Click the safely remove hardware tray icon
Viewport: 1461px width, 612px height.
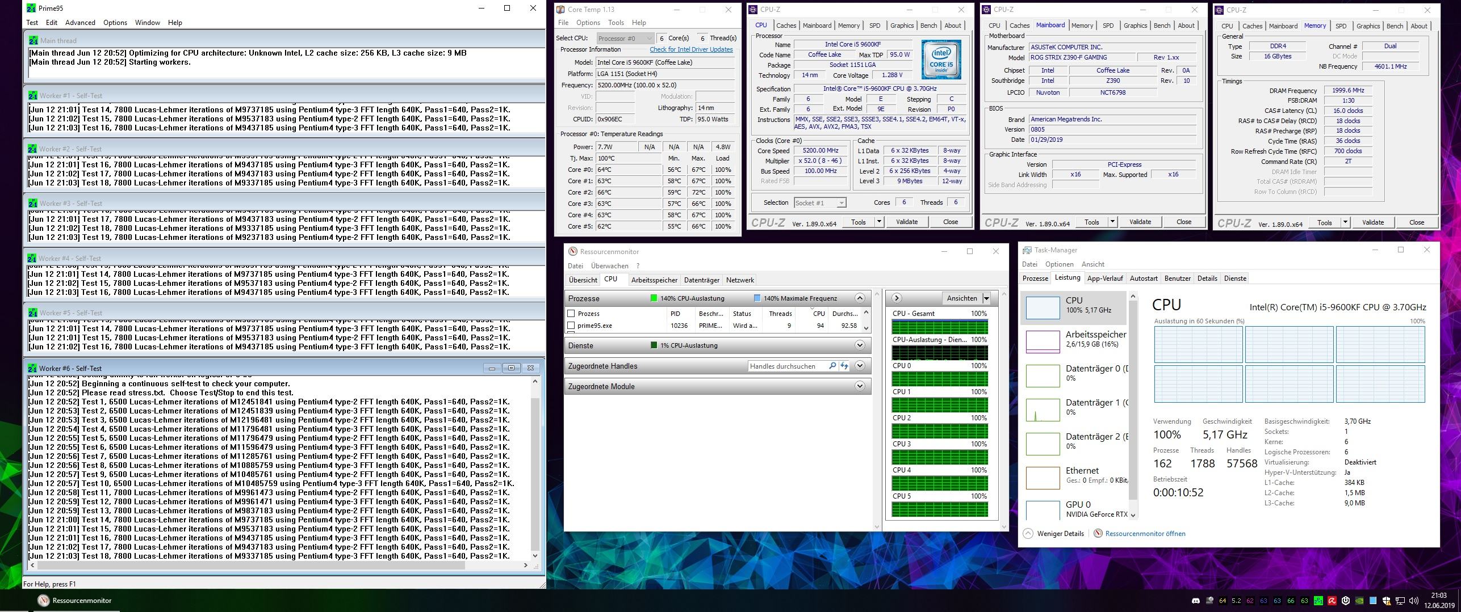tap(1209, 601)
